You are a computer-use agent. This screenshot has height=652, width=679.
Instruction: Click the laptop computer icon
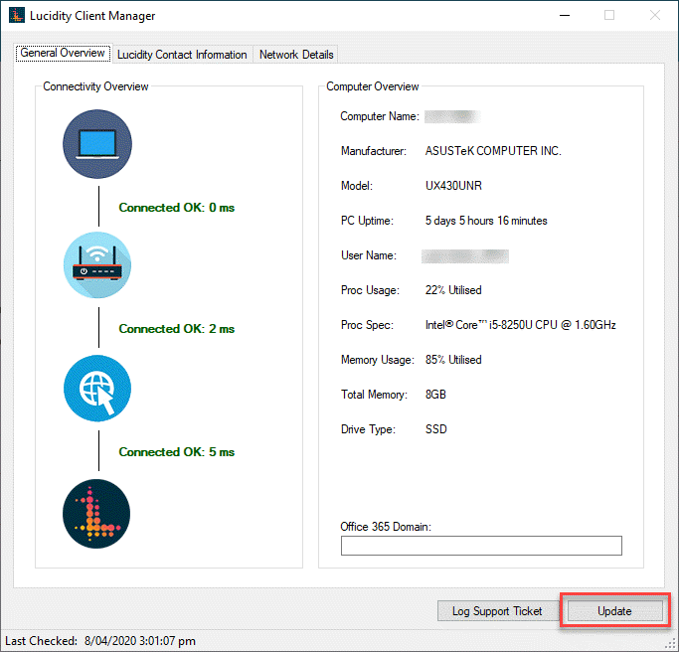[97, 144]
